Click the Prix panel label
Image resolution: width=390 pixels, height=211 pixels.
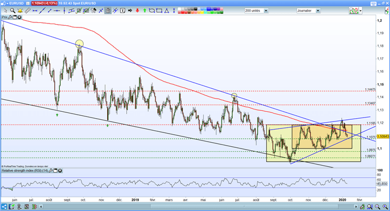[5, 17]
